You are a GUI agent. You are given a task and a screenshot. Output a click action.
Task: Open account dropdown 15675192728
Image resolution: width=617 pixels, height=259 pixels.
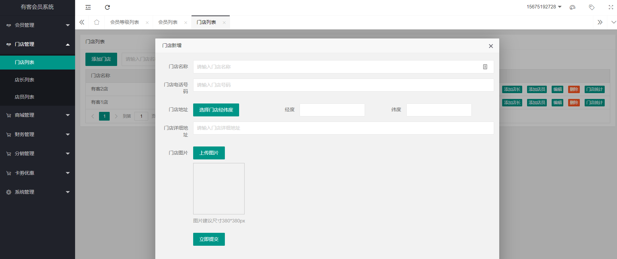tap(544, 7)
